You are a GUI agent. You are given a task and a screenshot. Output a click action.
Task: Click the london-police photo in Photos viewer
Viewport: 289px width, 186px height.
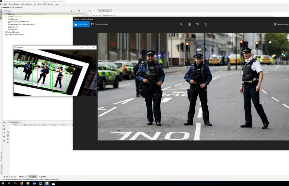(193, 86)
